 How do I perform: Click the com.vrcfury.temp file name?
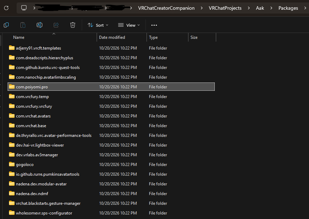click(x=32, y=97)
